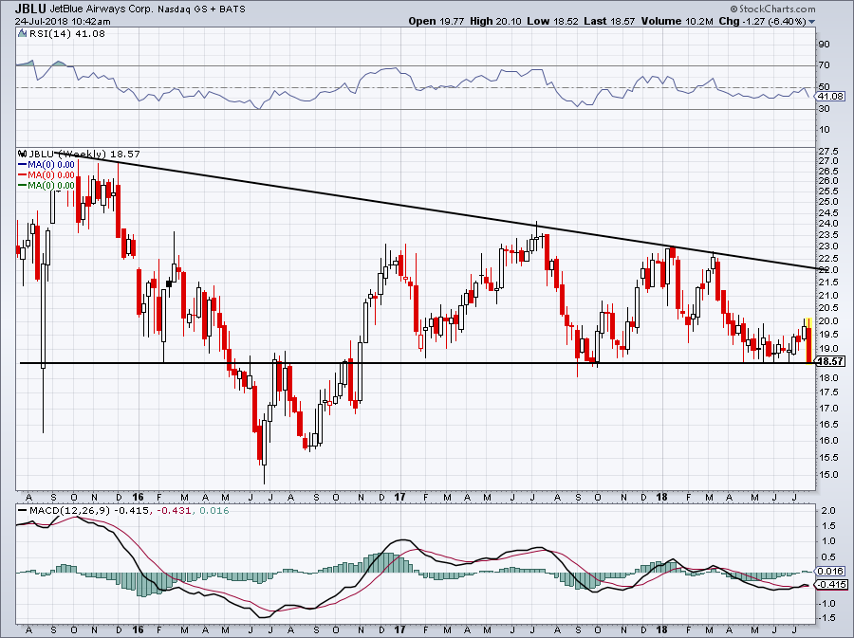Click the JBLU (Weekly) 18.57 legend label
Image resolution: width=854 pixels, height=638 pixels.
[84, 154]
